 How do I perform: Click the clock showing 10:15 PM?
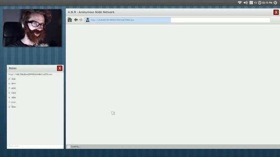click(265, 3)
